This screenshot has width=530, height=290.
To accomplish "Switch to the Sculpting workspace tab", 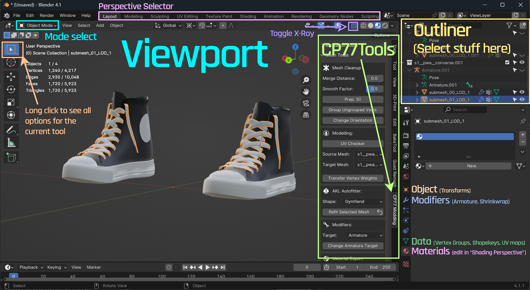I will (159, 16).
